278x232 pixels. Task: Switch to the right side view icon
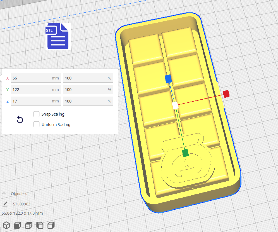click(51, 225)
